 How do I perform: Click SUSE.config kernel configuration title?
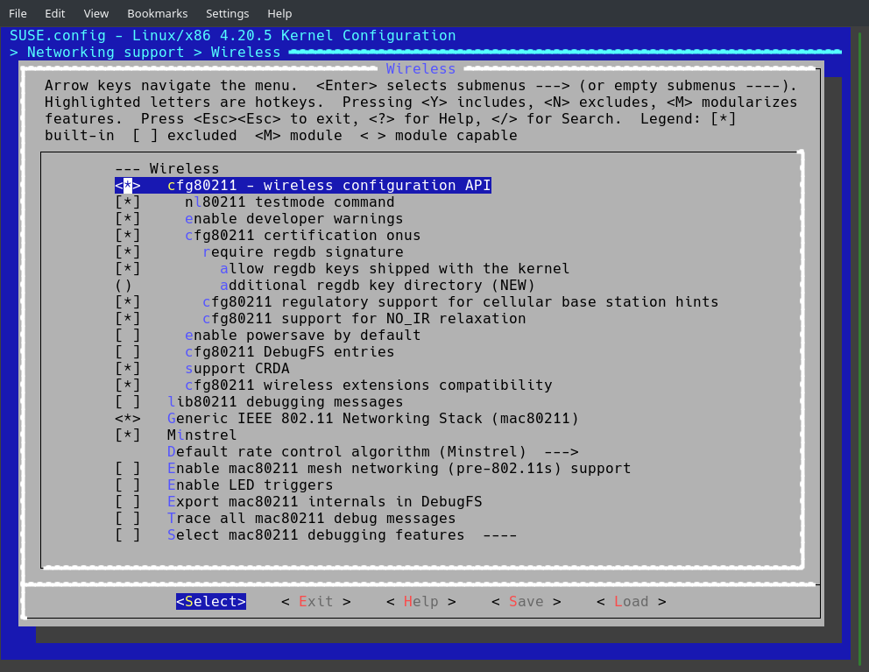[x=233, y=36]
